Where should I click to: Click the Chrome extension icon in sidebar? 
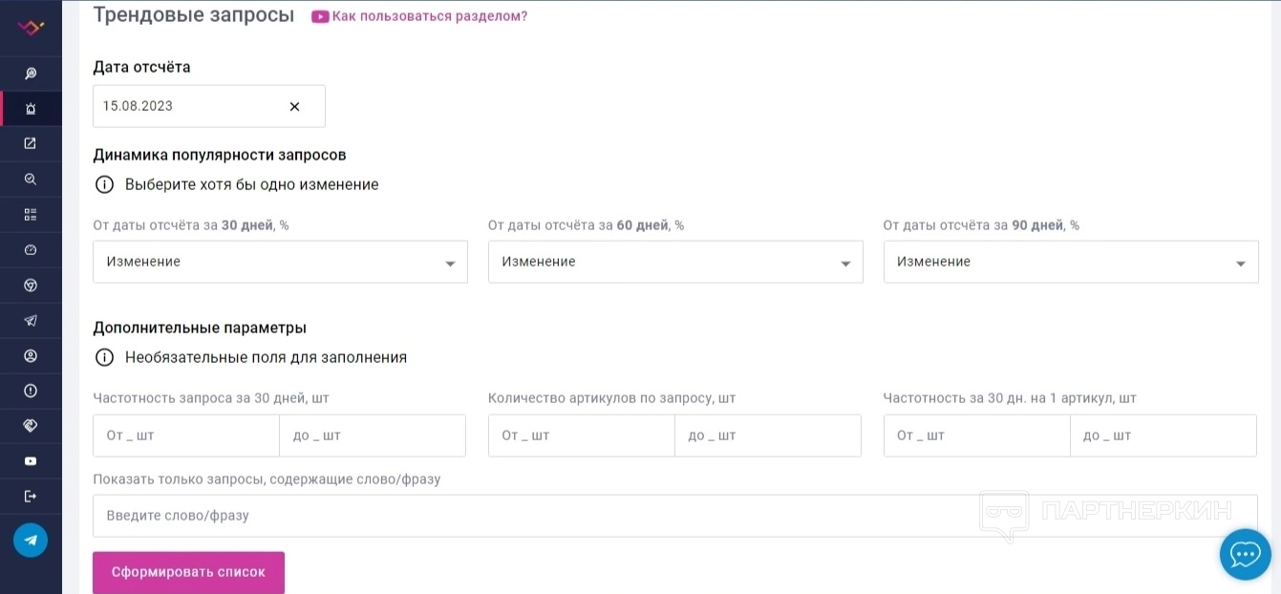coord(31,285)
